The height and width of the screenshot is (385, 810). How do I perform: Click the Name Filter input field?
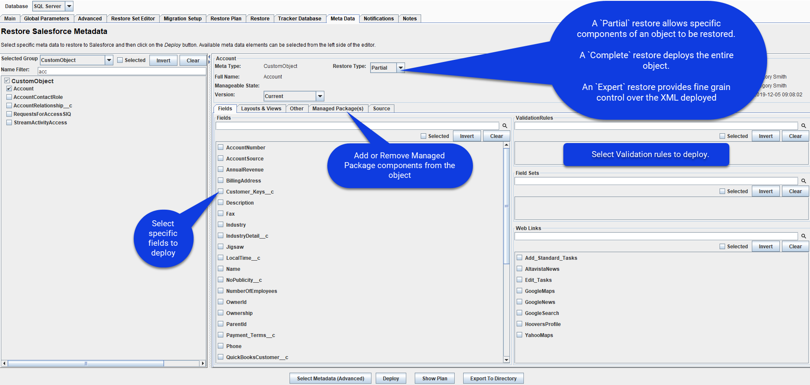(122, 71)
